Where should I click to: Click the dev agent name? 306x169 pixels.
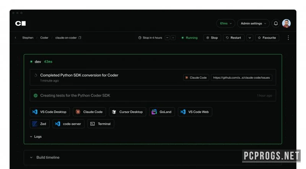click(x=37, y=62)
